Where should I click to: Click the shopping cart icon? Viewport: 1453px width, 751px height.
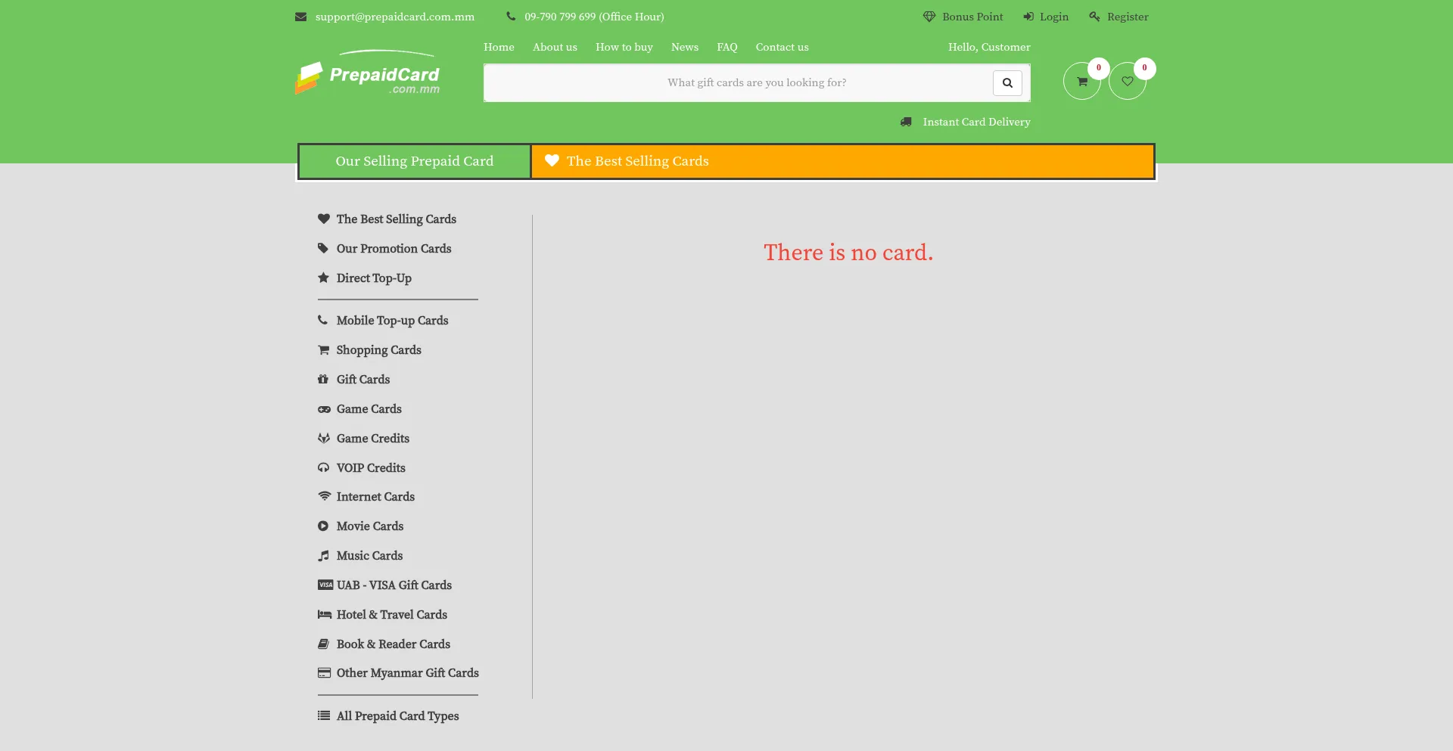coord(1081,82)
